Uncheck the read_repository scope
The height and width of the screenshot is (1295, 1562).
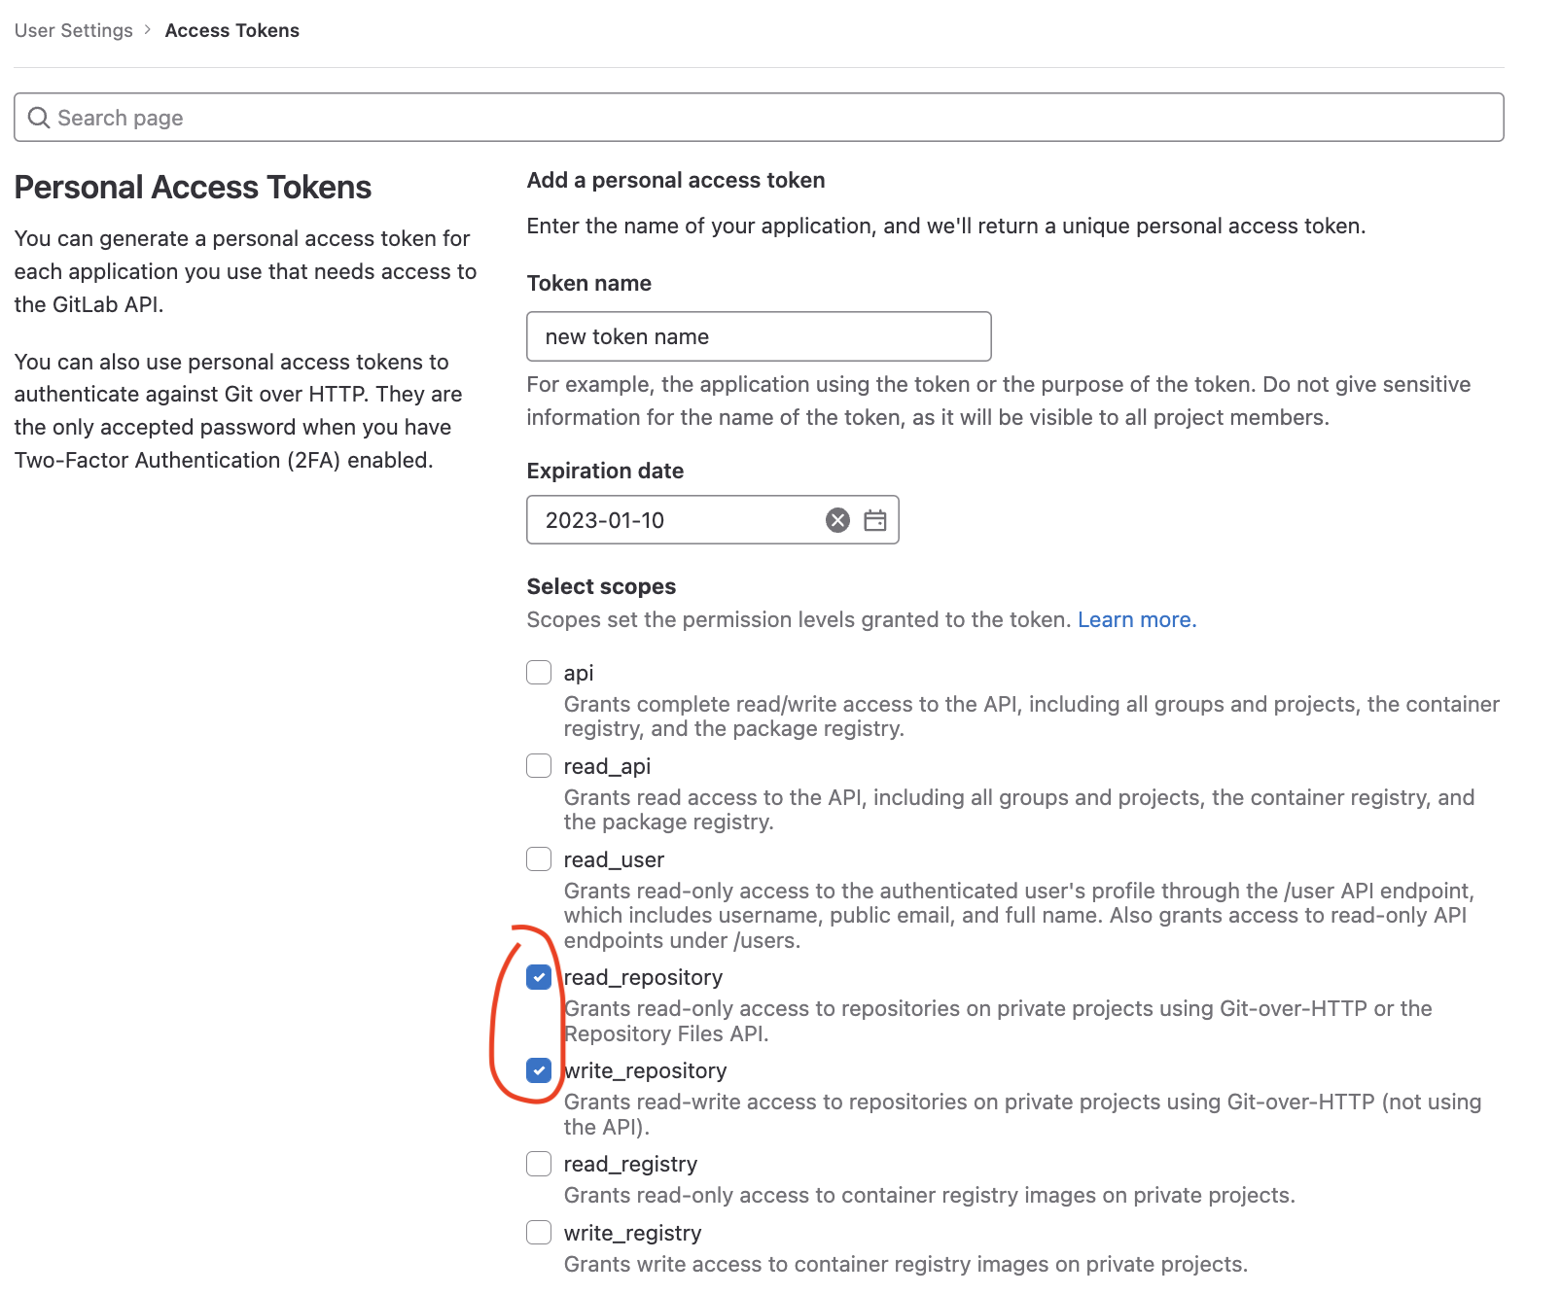click(x=539, y=977)
